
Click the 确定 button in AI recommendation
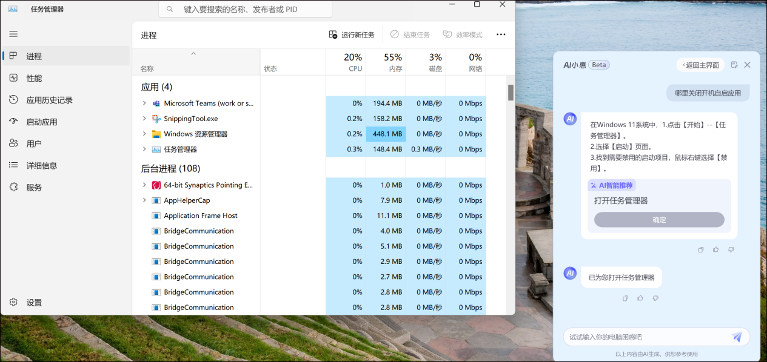658,220
